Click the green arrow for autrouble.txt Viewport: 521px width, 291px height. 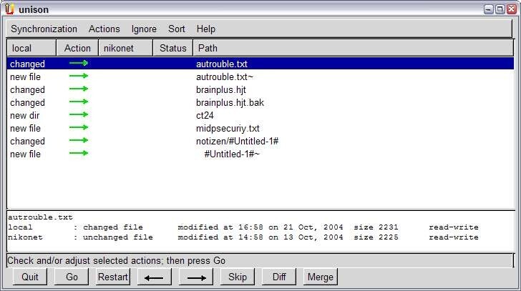pyautogui.click(x=79, y=63)
